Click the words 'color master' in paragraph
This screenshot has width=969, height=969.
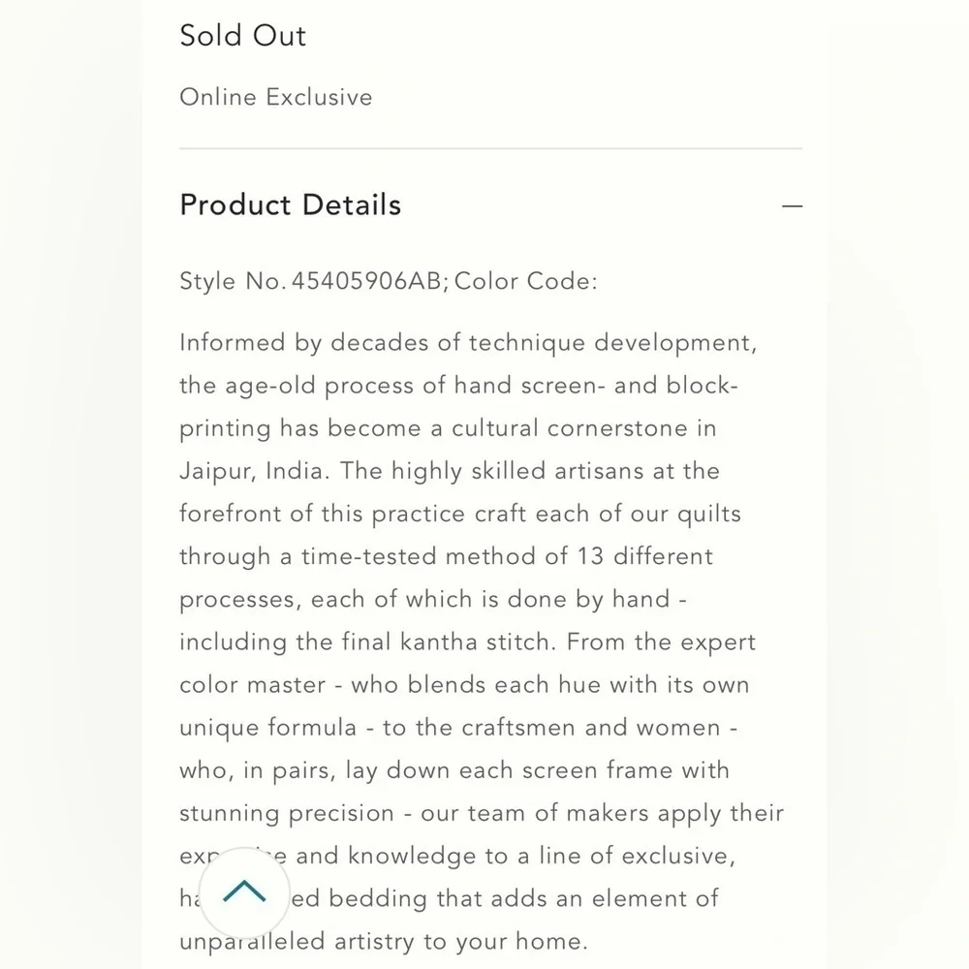point(252,685)
